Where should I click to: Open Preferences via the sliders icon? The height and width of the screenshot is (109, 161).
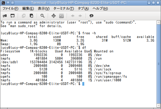pos(61,16)
